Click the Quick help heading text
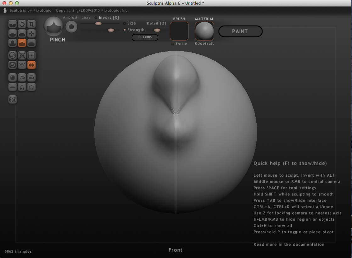The image size is (352, 258). tap(290, 163)
